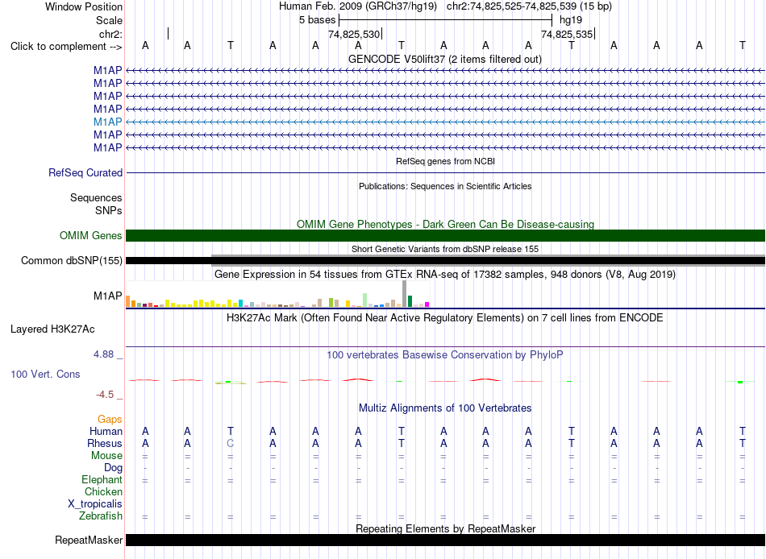
Task: Select the Elephant species label
Action: click(x=102, y=480)
